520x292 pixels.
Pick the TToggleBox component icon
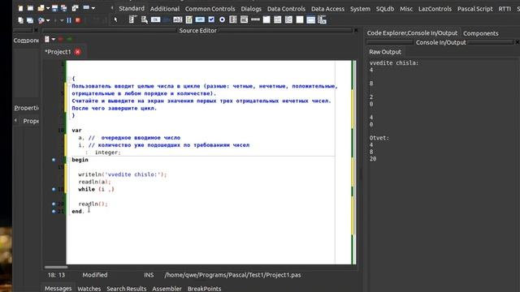(x=200, y=19)
